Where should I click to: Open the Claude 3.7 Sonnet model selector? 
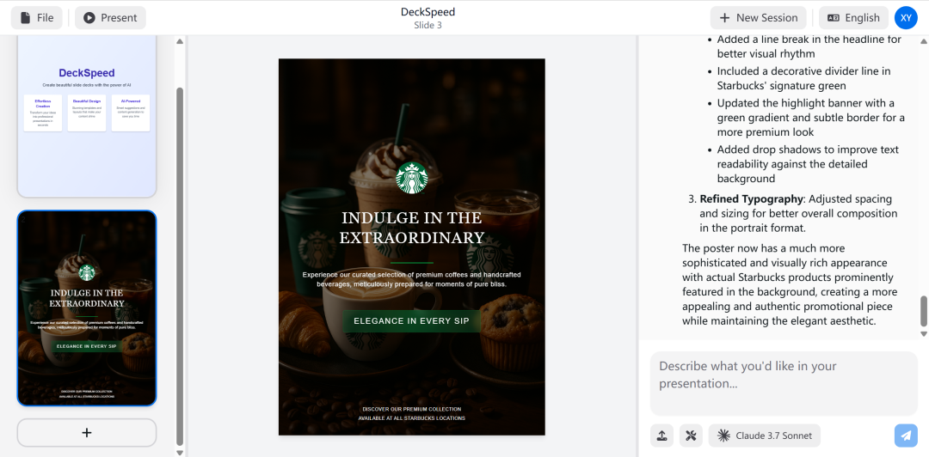point(765,436)
